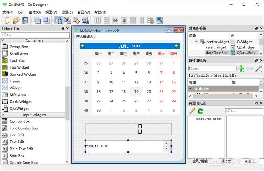Apply Lay Out Horizontally icon
Screen dimensions: 264x171
(x=98, y=20)
